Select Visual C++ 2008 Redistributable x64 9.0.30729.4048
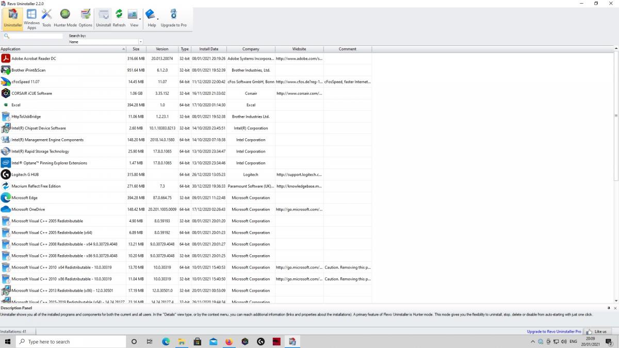The width and height of the screenshot is (619, 348). click(186, 244)
